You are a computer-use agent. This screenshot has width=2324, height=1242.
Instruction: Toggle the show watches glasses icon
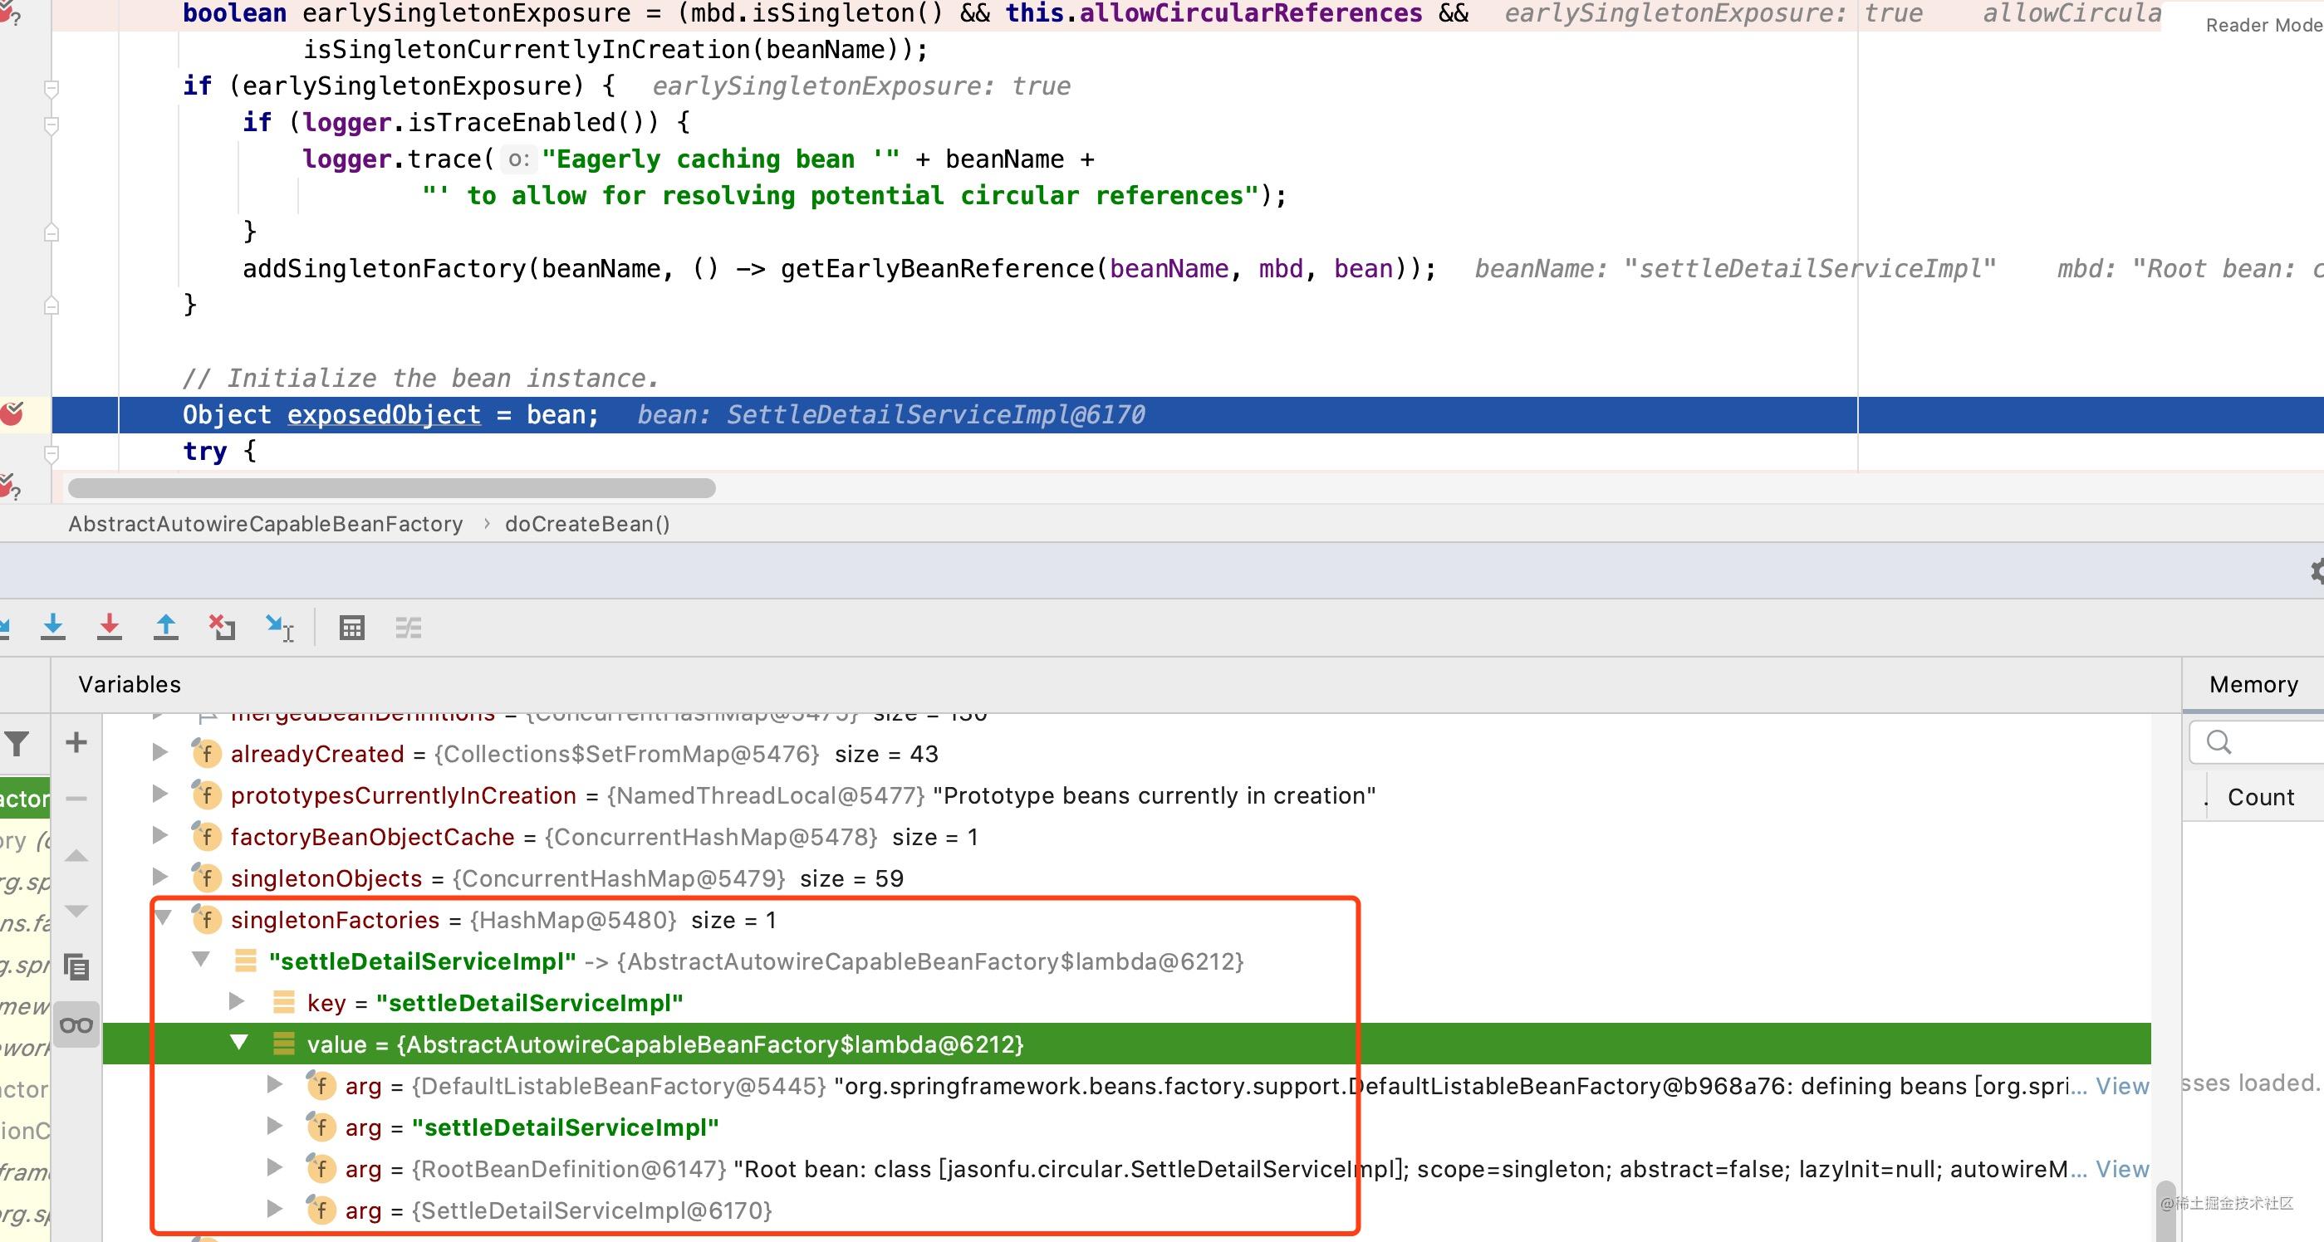pyautogui.click(x=76, y=1024)
